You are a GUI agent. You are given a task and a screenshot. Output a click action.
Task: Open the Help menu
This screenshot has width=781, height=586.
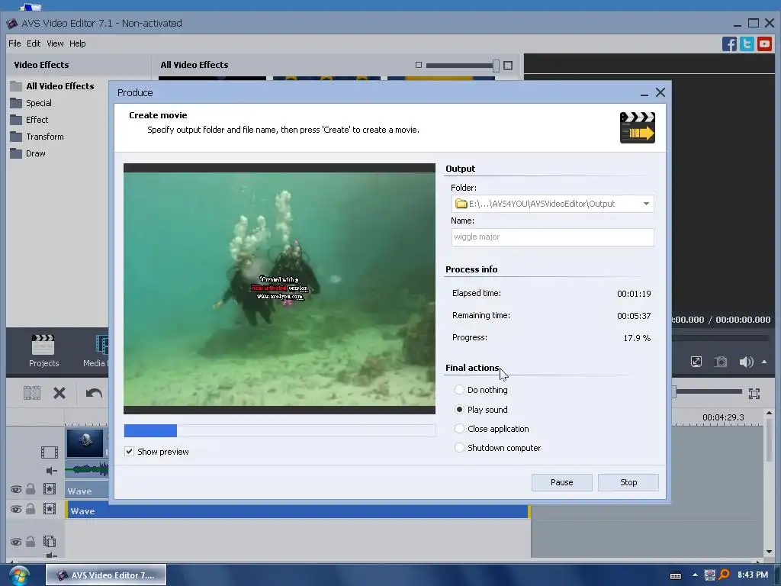coord(77,43)
